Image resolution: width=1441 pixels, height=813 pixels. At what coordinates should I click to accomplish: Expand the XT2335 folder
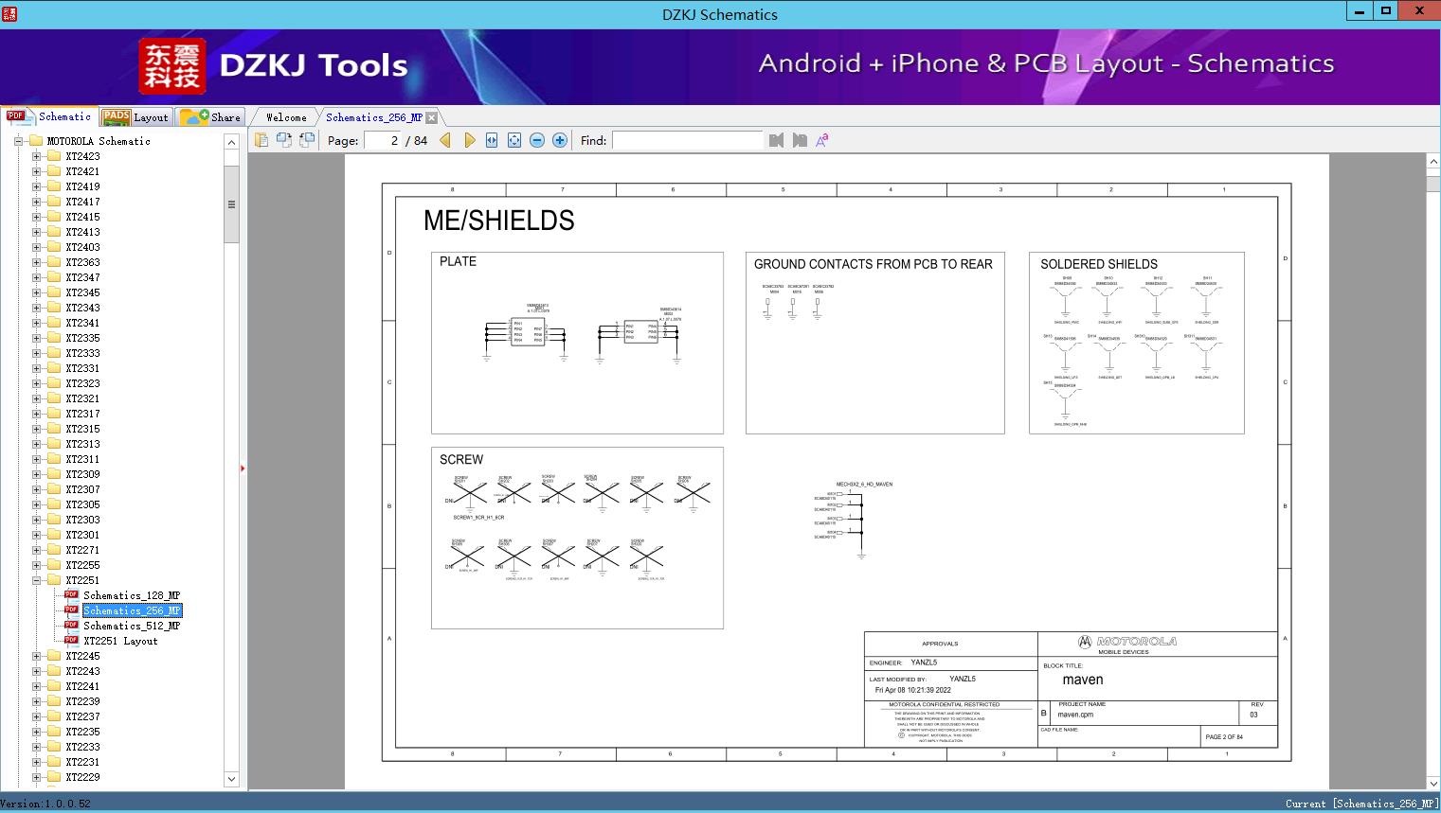pyautogui.click(x=36, y=338)
